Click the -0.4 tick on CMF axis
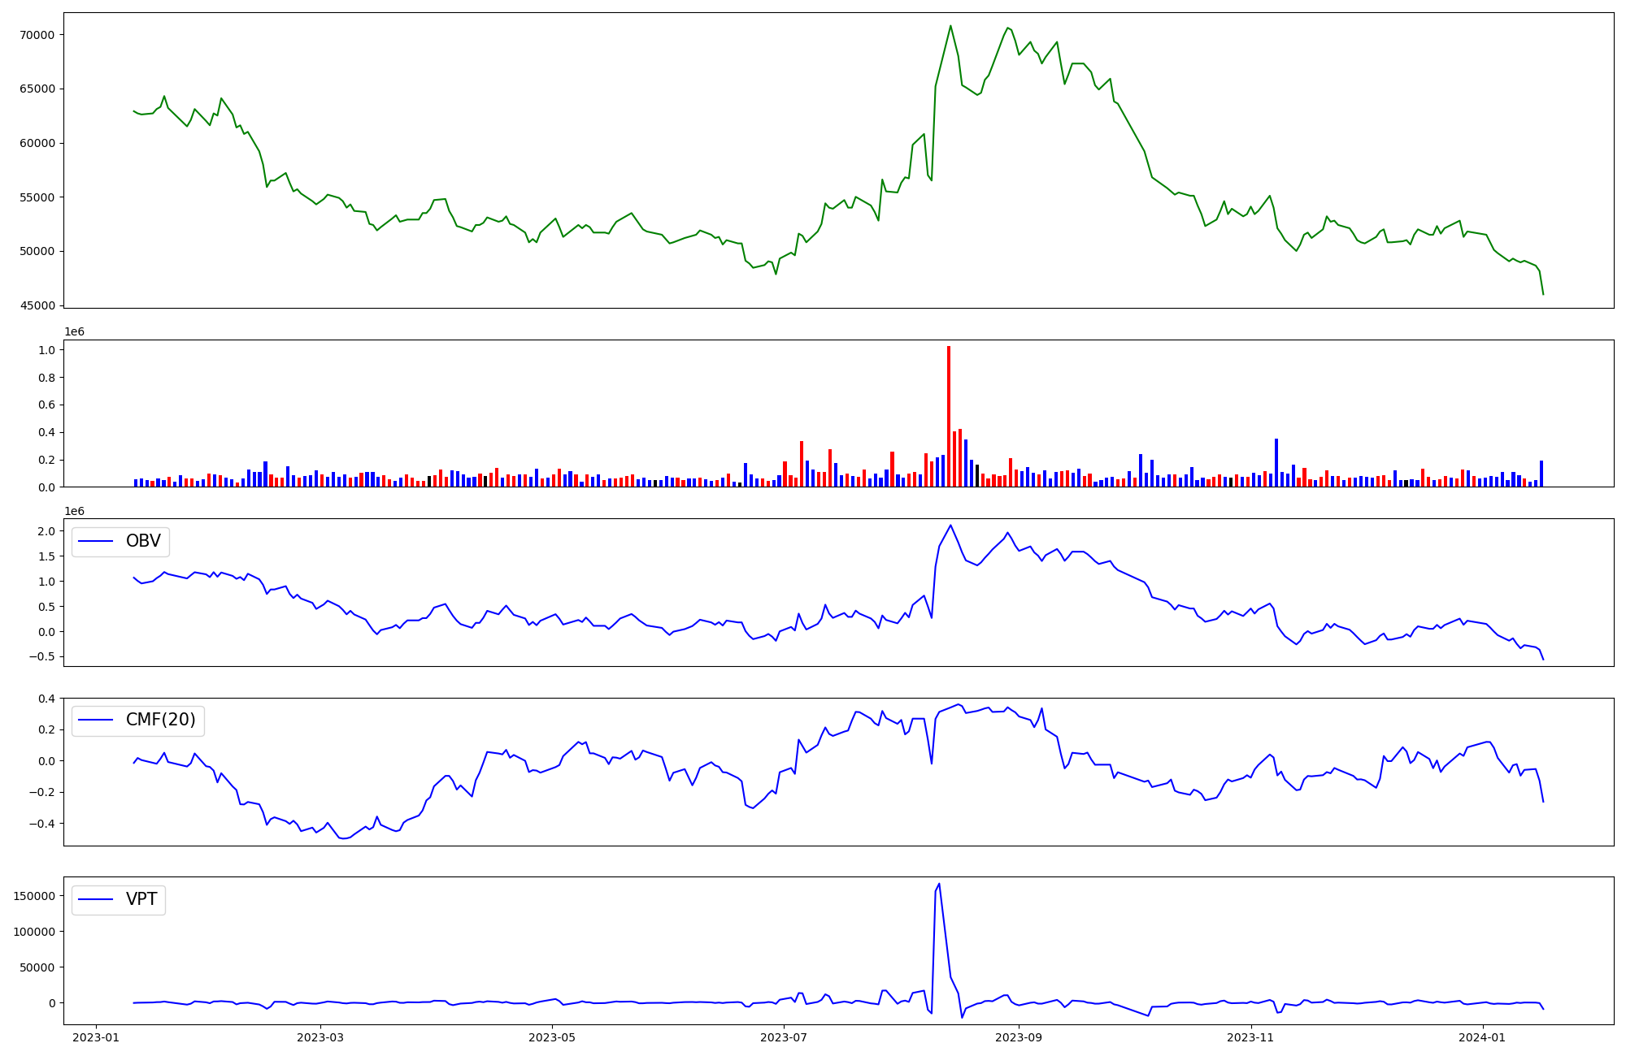The image size is (1626, 1056). tap(44, 824)
